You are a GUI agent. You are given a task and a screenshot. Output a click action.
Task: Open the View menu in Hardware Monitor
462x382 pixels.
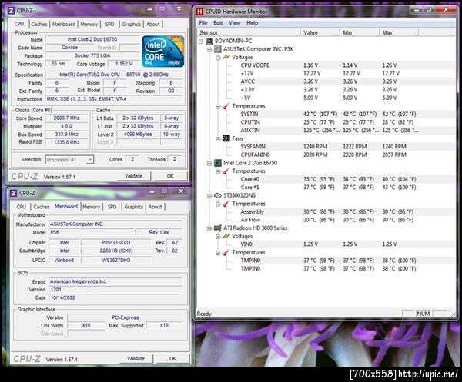235,23
